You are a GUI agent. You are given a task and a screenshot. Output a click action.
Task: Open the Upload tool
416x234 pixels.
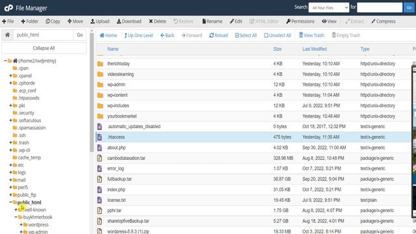coord(99,21)
